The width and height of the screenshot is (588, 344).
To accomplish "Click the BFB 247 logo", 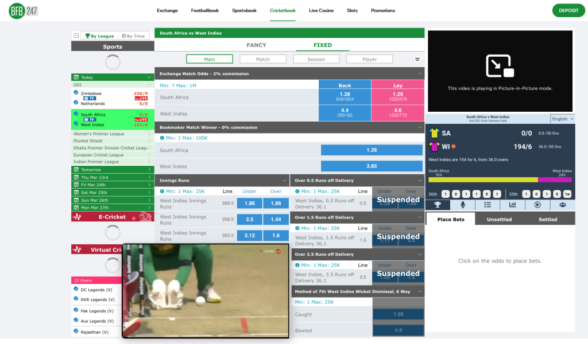I will click(23, 11).
